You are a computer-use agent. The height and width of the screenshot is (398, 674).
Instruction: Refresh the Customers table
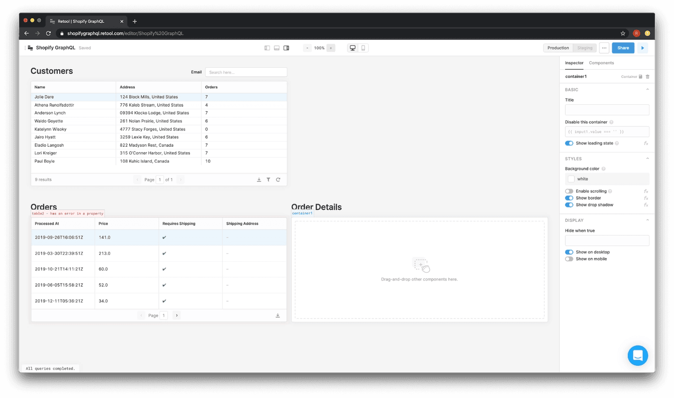coord(278,180)
